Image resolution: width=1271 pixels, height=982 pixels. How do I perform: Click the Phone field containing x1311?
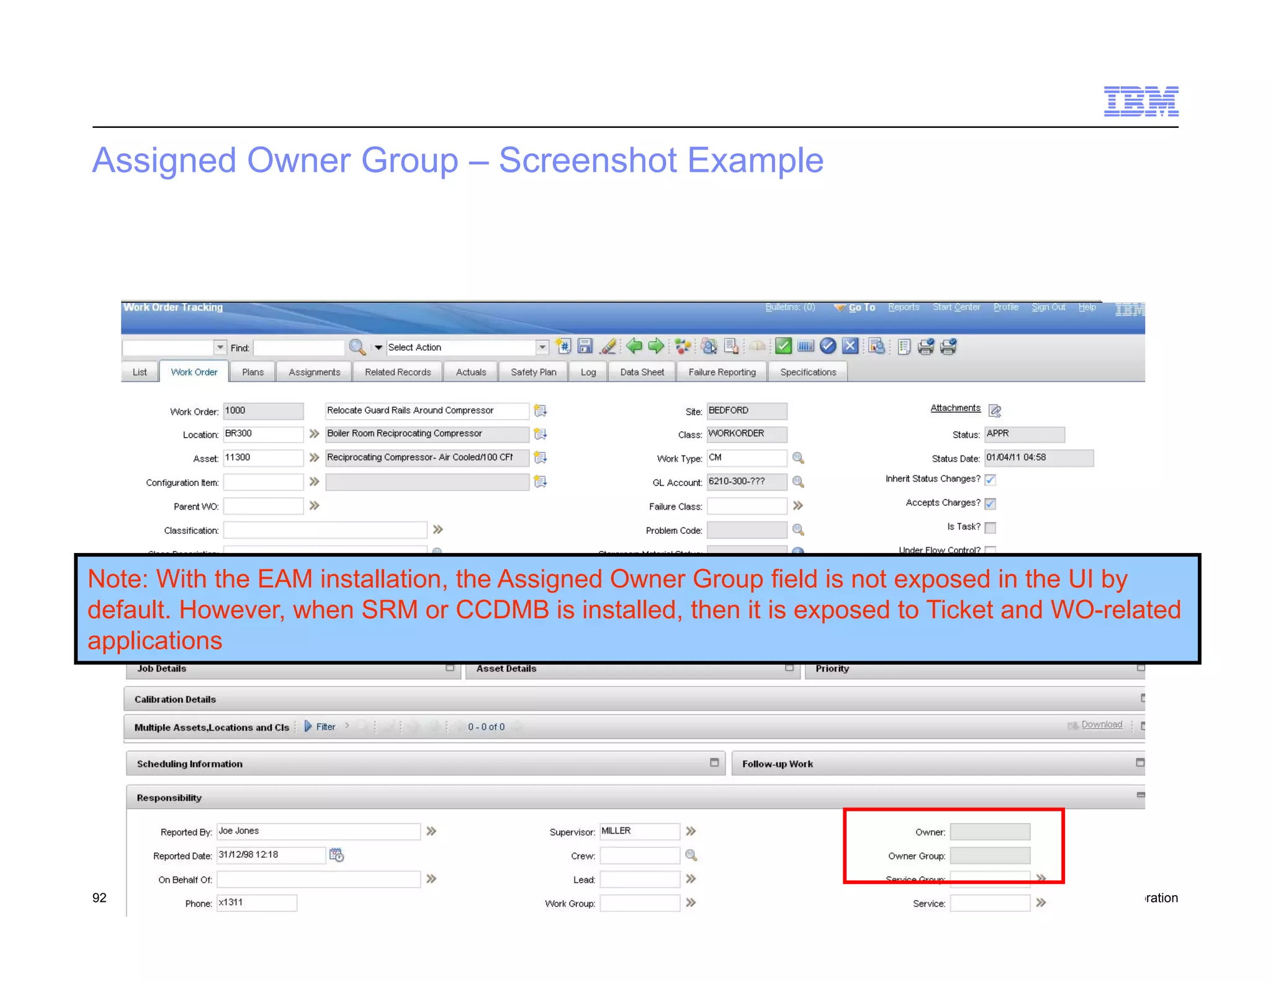(256, 903)
